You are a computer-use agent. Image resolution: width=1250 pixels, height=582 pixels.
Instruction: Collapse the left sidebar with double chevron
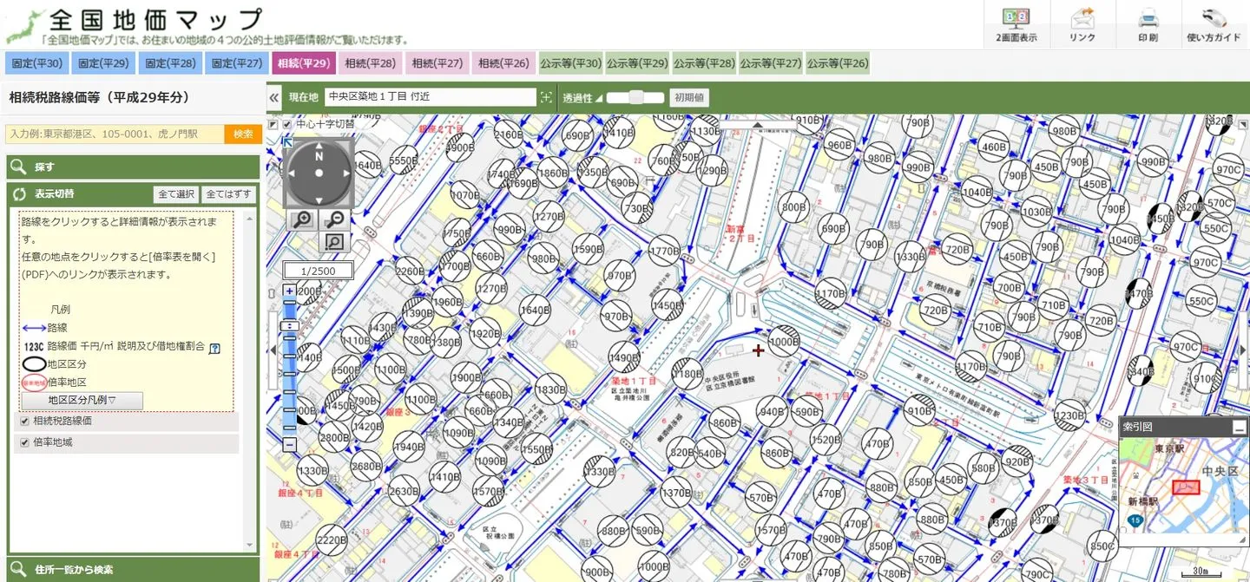tap(274, 98)
